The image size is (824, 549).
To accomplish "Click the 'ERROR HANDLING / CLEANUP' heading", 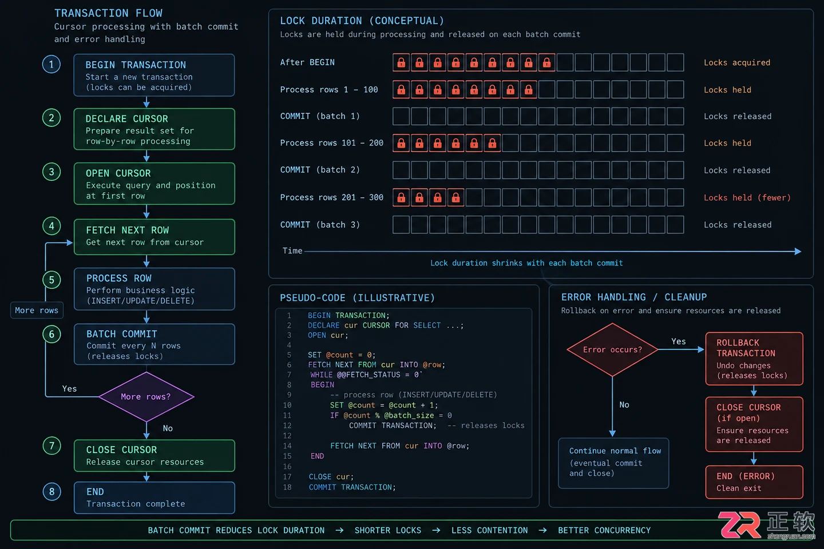I will pyautogui.click(x=634, y=297).
